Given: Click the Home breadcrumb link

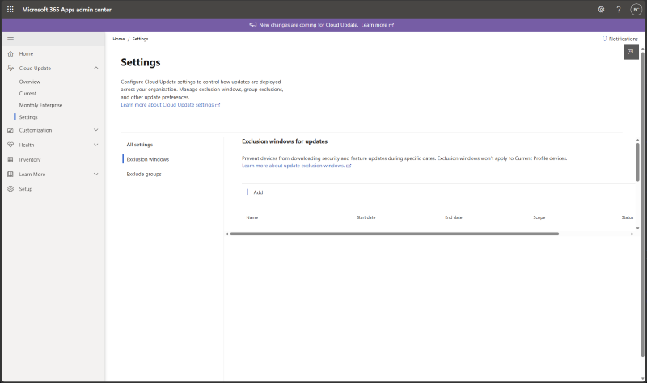Looking at the screenshot, I should pyautogui.click(x=118, y=39).
